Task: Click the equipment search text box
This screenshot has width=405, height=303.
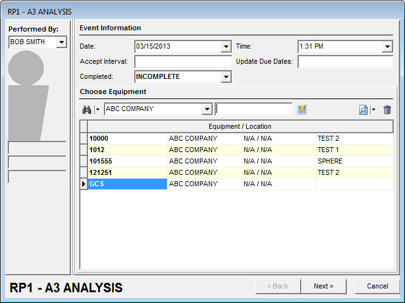Action: pos(253,109)
